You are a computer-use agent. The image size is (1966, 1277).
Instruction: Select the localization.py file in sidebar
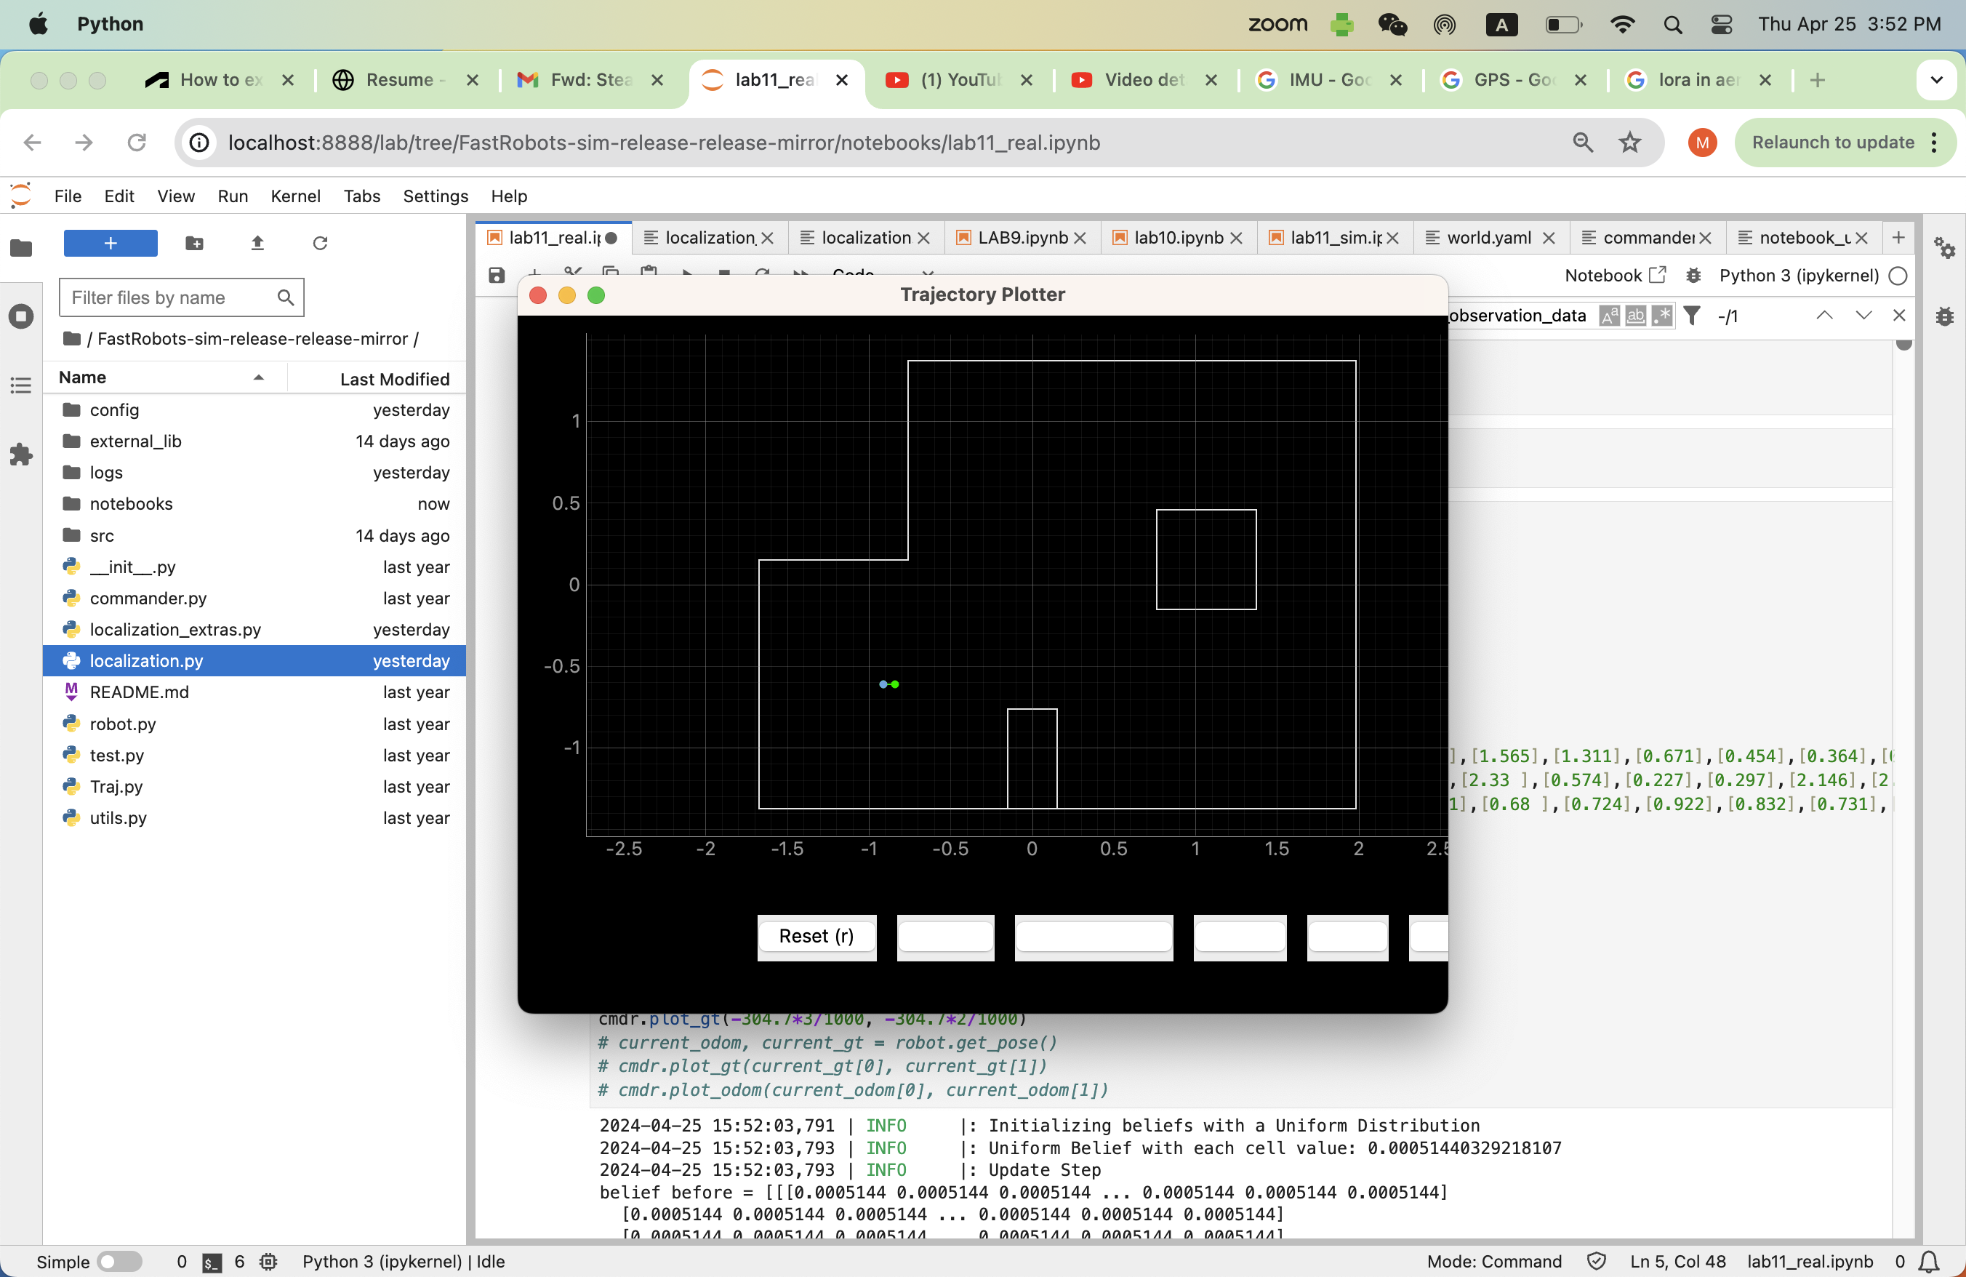coord(146,661)
